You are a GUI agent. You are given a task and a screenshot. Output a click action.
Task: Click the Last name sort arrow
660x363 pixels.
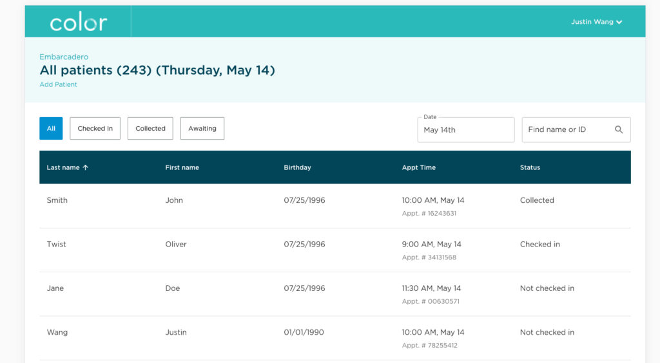(x=86, y=167)
